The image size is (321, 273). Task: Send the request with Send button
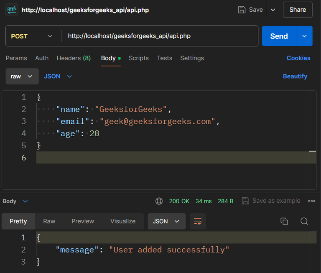(279, 36)
